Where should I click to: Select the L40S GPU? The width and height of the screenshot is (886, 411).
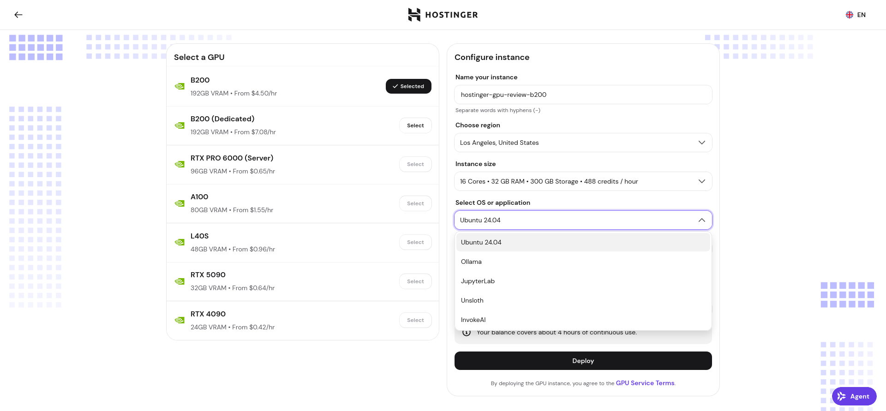pyautogui.click(x=415, y=242)
